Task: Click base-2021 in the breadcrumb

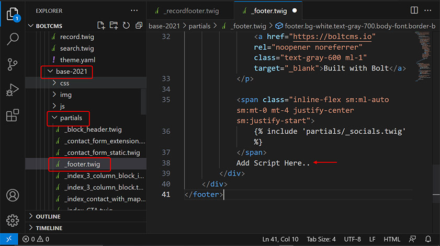Action: [164, 26]
